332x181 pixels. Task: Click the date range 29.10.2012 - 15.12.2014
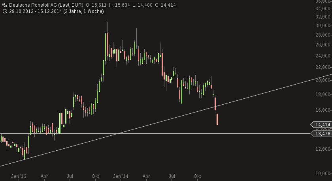[36, 11]
